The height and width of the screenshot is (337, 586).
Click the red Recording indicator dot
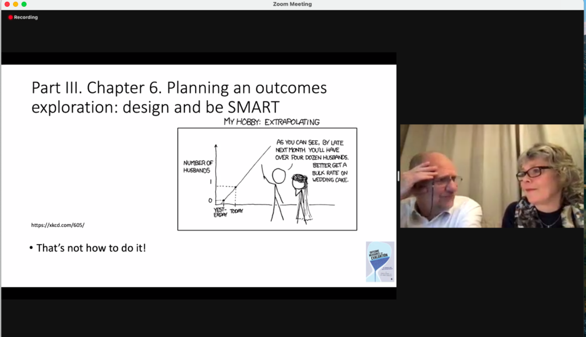10,17
